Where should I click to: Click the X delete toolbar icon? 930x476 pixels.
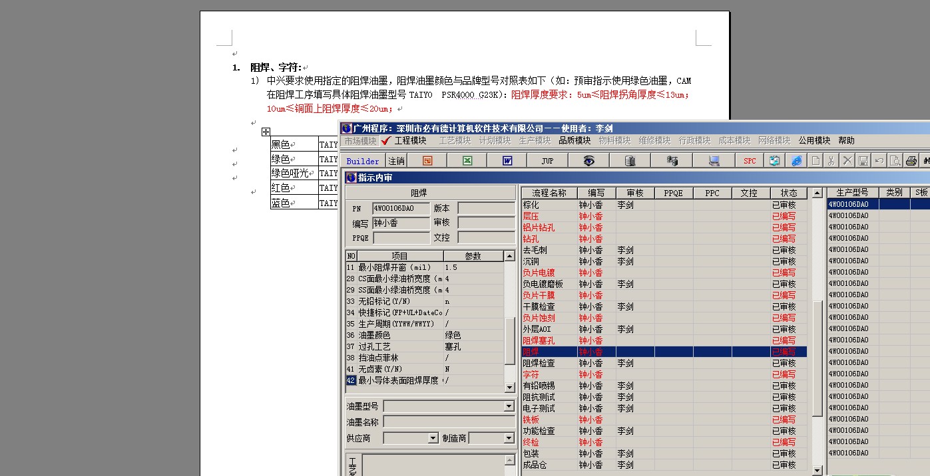point(847,161)
